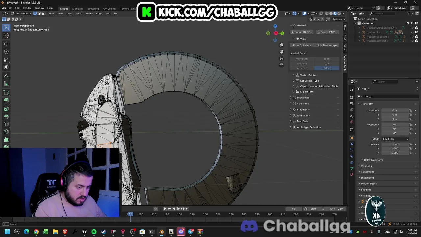Select the Very High level of detail
This screenshot has width=421, height=237.
click(x=302, y=59)
